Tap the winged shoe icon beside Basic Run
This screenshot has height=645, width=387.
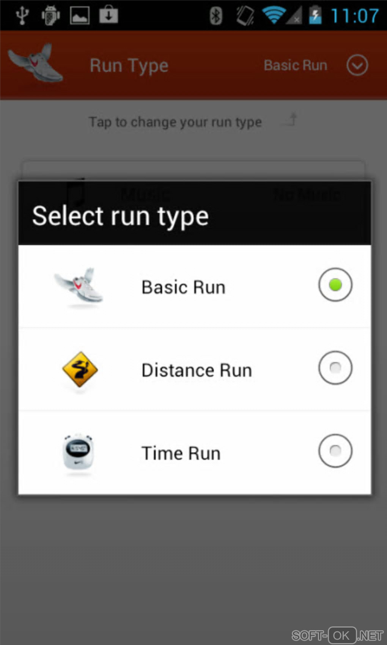[x=79, y=286]
